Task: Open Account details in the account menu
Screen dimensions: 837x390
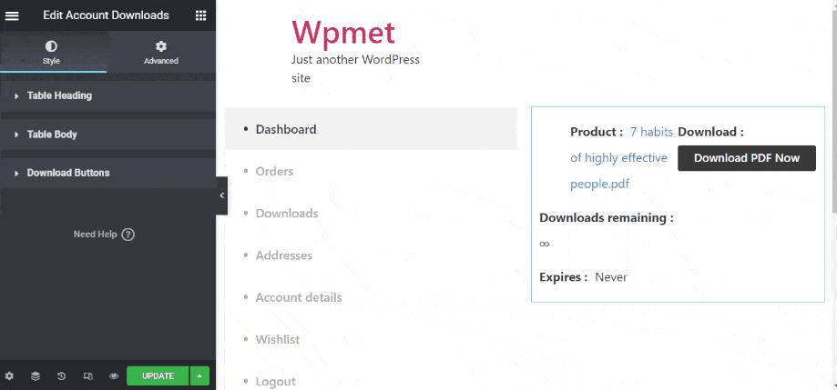Action: (x=299, y=298)
